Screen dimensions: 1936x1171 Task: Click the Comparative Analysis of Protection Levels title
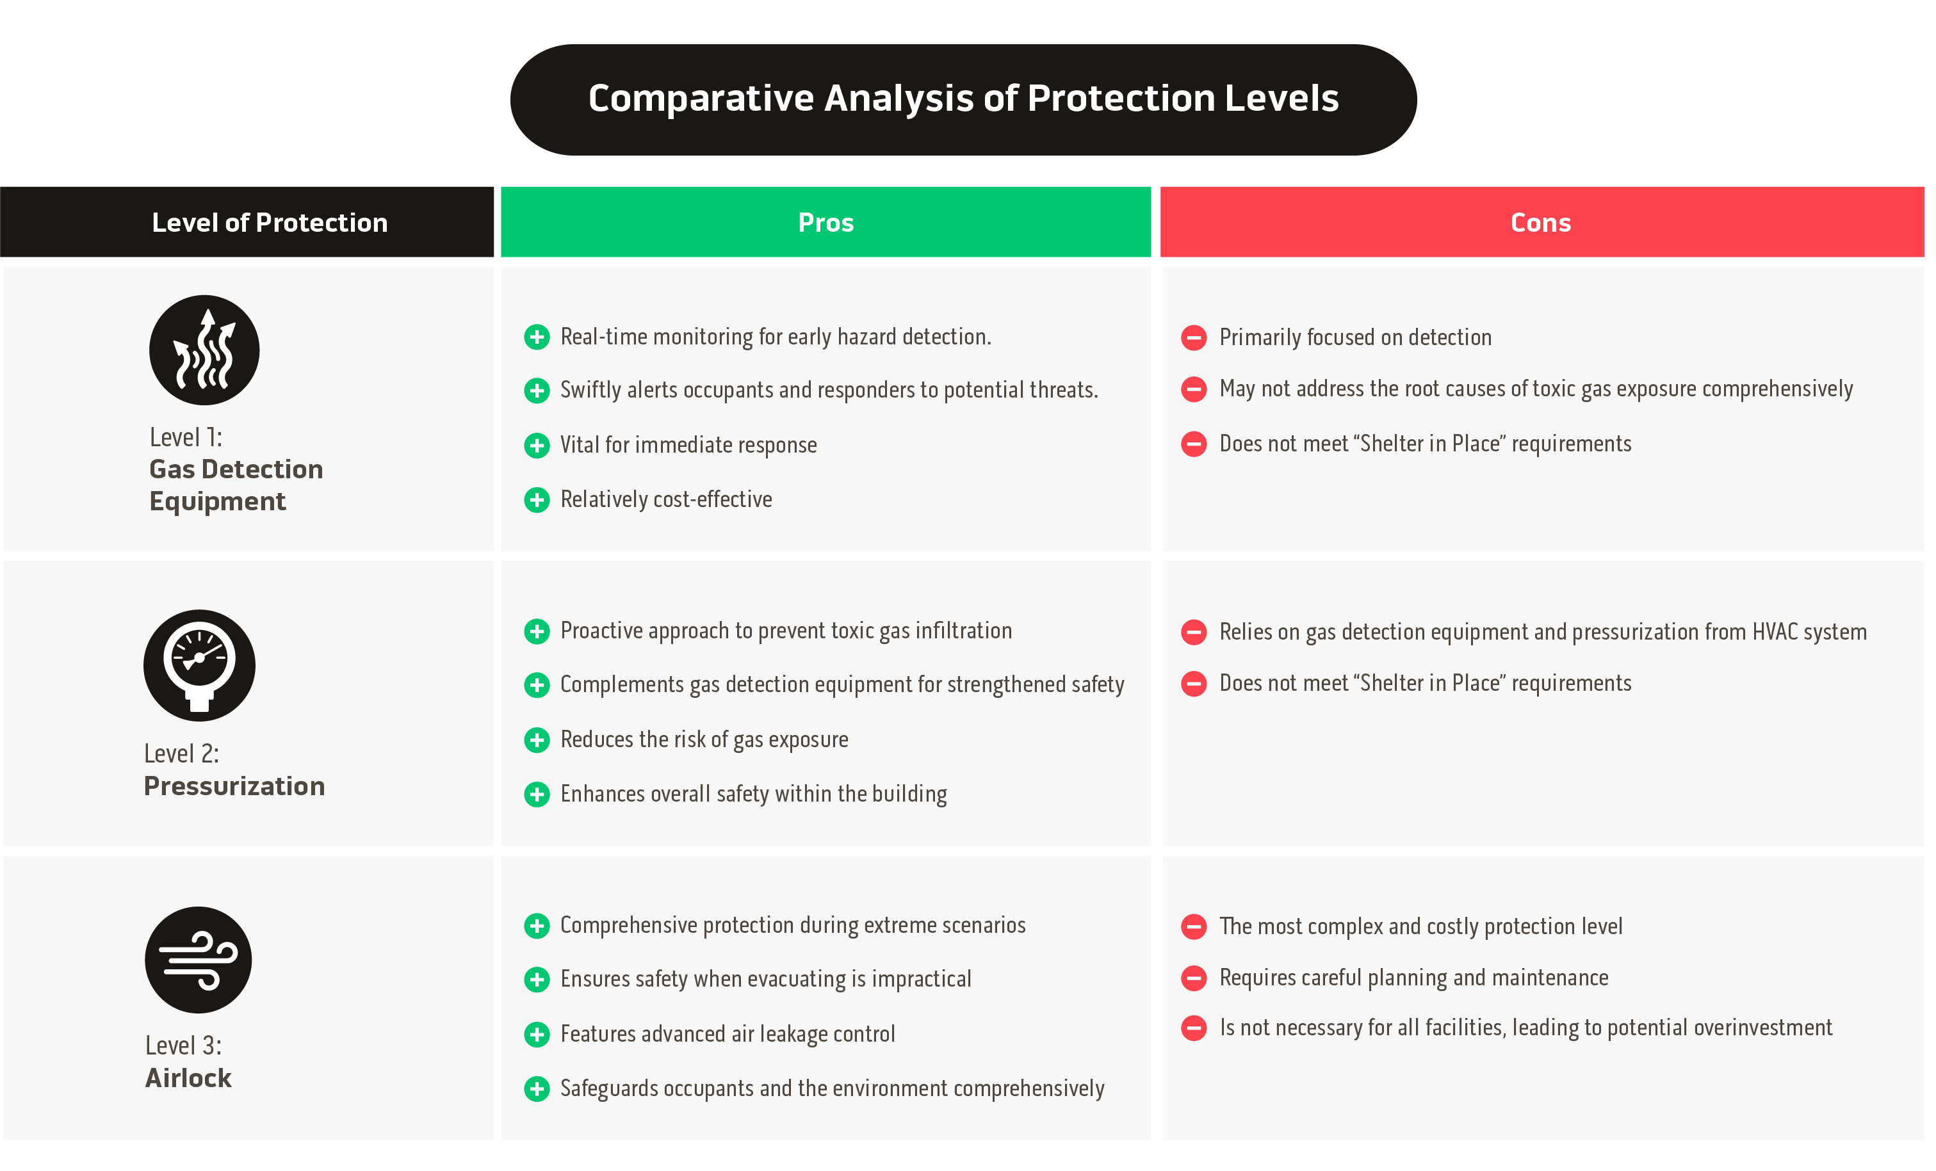pos(963,99)
